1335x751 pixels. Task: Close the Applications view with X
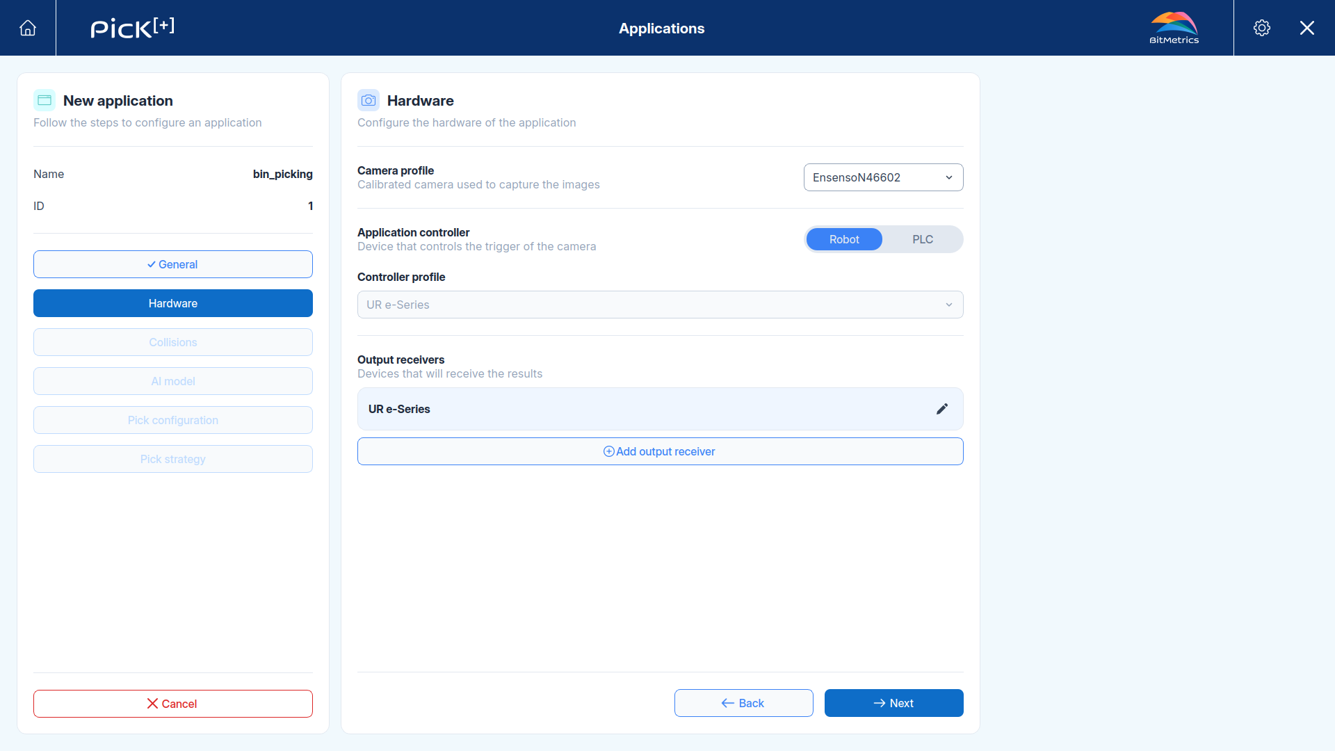click(1307, 28)
